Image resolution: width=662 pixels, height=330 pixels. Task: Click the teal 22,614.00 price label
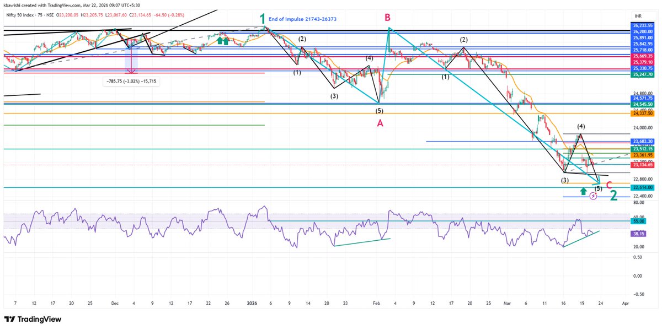[643, 187]
